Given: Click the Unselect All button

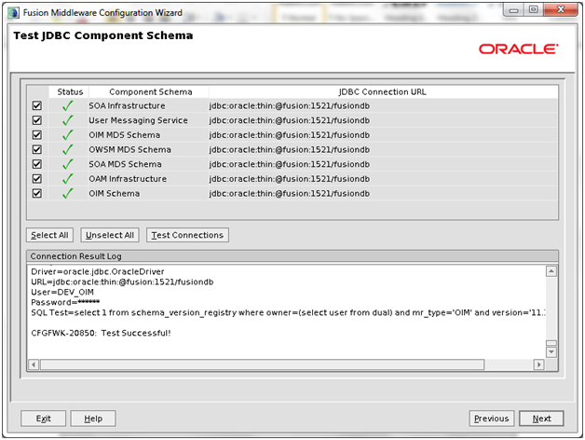Looking at the screenshot, I should (x=110, y=235).
